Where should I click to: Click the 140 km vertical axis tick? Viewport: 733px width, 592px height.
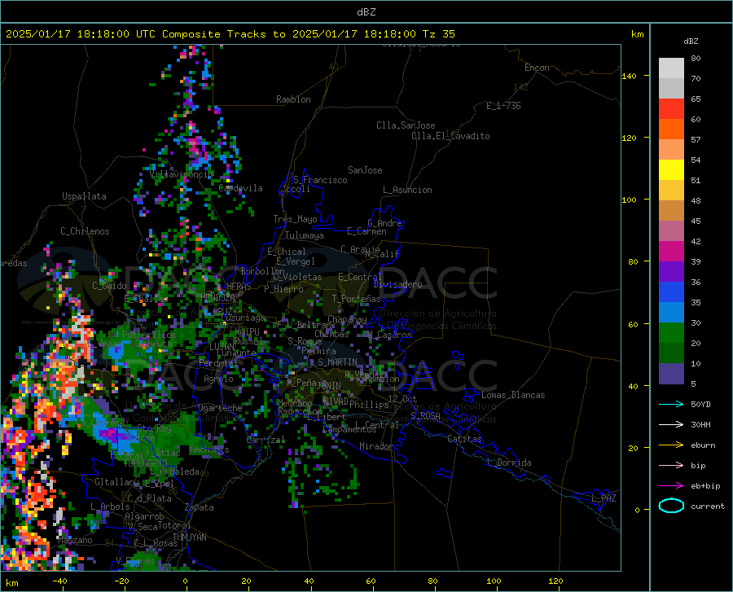pos(630,76)
